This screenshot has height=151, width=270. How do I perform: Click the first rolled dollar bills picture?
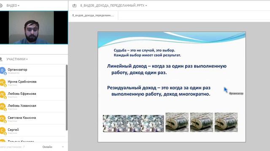tap(177, 122)
